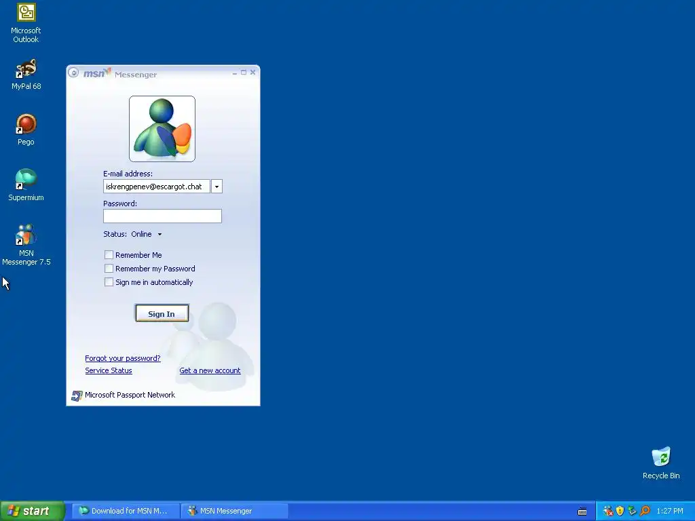Open the yellow security shield tray icon
The image size is (695, 521).
[620, 511]
